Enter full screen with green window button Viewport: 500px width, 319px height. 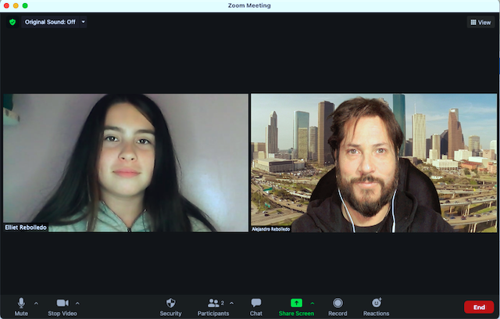coord(25,5)
